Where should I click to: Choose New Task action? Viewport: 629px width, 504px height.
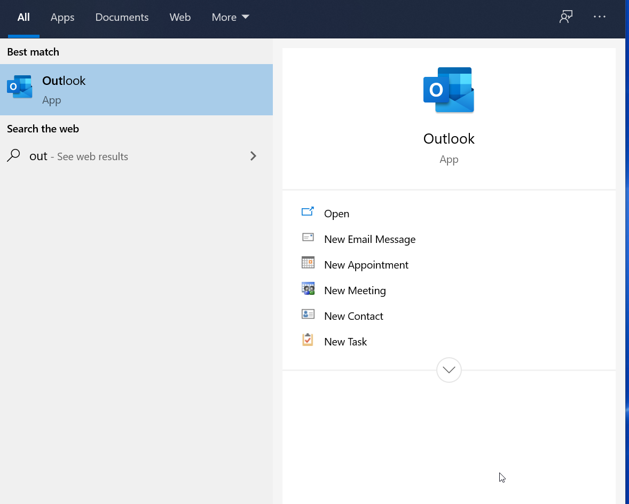(345, 342)
